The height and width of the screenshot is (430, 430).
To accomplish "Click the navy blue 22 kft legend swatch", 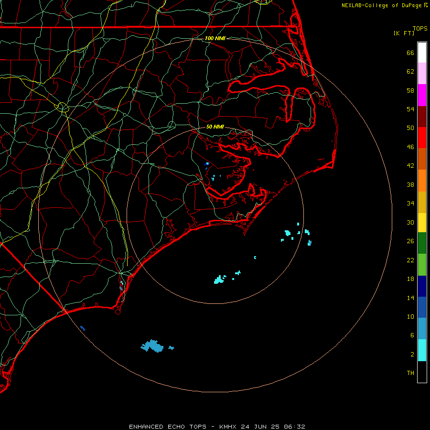I will [x=422, y=286].
